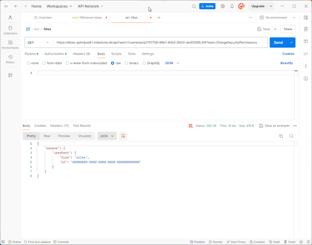Open the settings gear icon

tap(222, 6)
